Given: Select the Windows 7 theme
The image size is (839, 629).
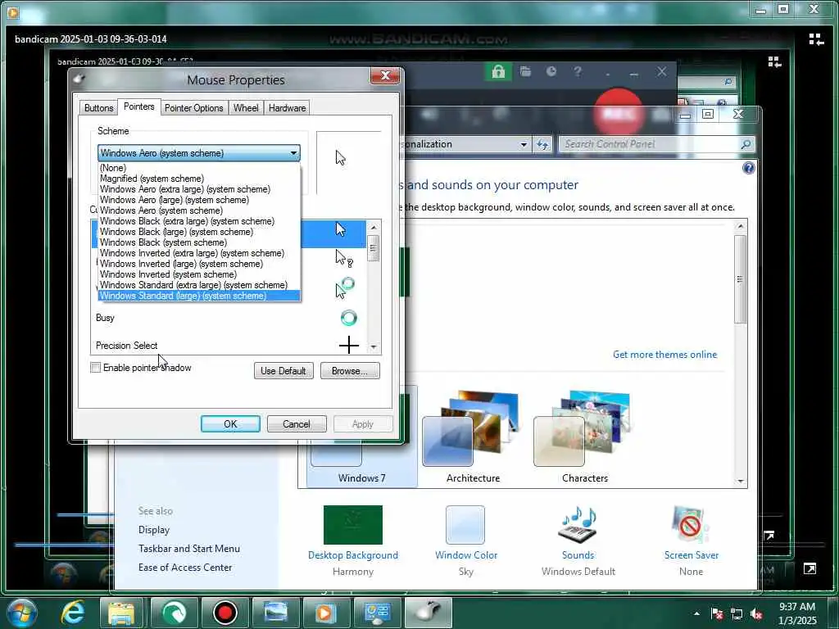Looking at the screenshot, I should 361,439.
